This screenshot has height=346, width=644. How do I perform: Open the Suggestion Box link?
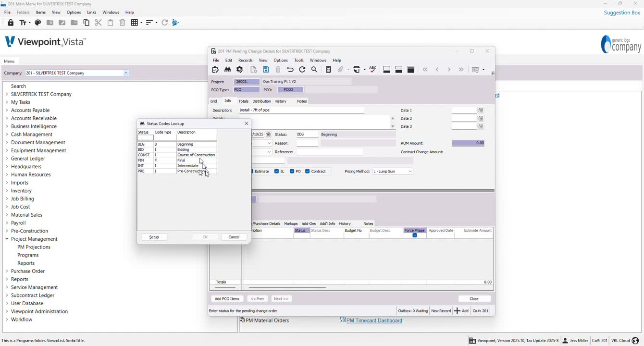click(622, 12)
